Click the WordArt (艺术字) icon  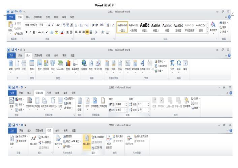(x=142, y=63)
